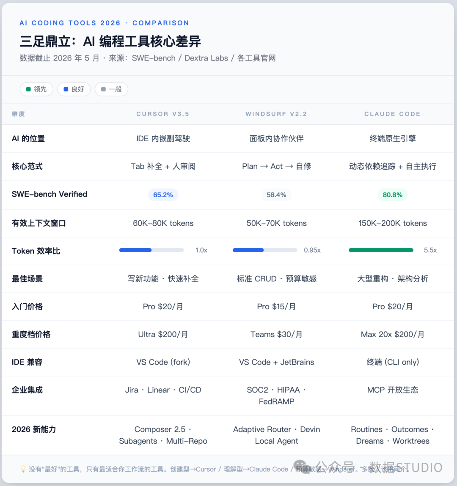Click the 'Max 20x $200/月' price cell
457x486 pixels.
click(x=393, y=335)
